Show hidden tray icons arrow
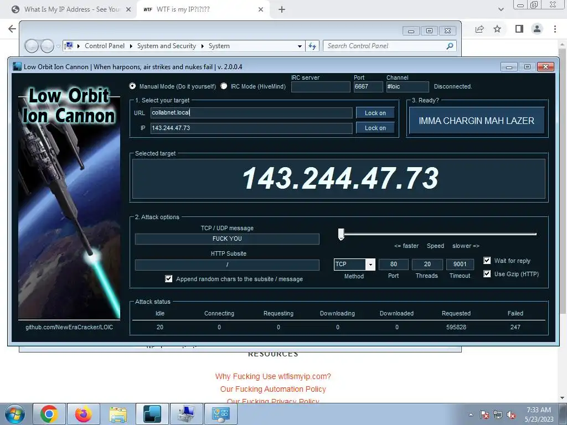This screenshot has width=567, height=425. pyautogui.click(x=471, y=414)
